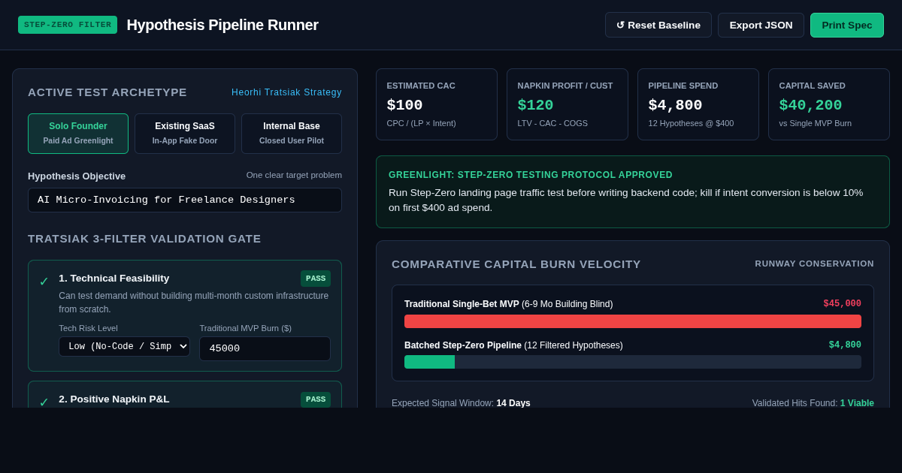Click the 14 Days signal window text
Image resolution: width=902 pixels, height=473 pixels.
click(x=513, y=403)
